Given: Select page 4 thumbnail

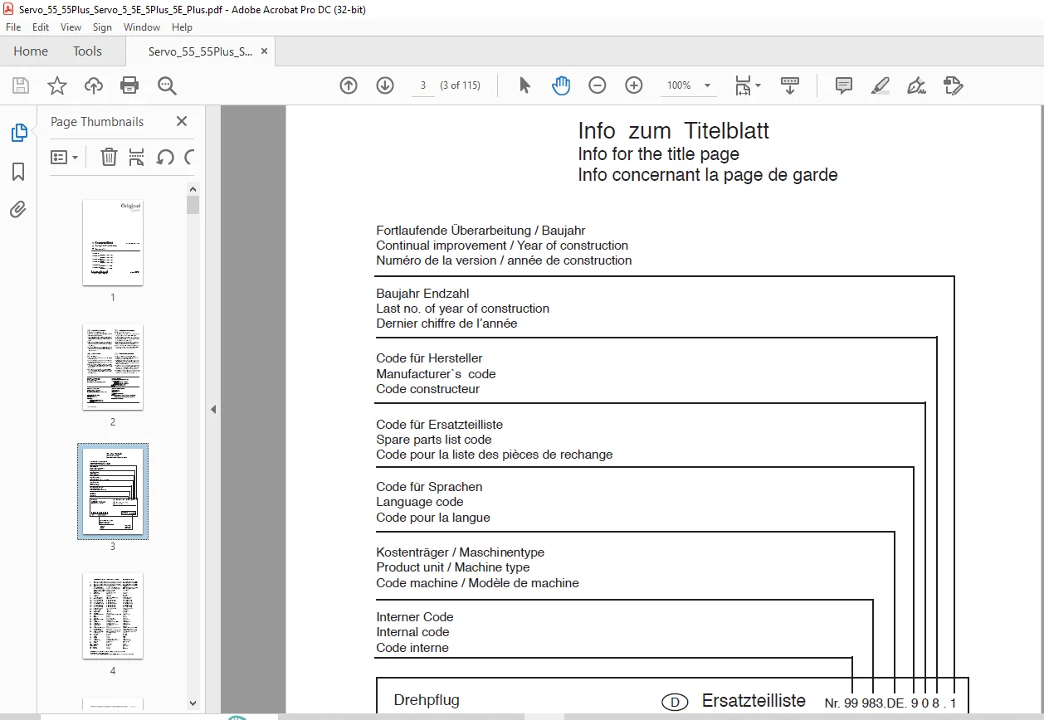Looking at the screenshot, I should pyautogui.click(x=113, y=615).
